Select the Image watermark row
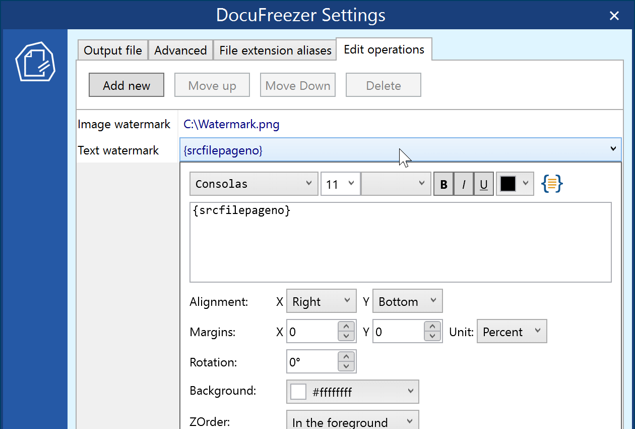 pos(124,124)
